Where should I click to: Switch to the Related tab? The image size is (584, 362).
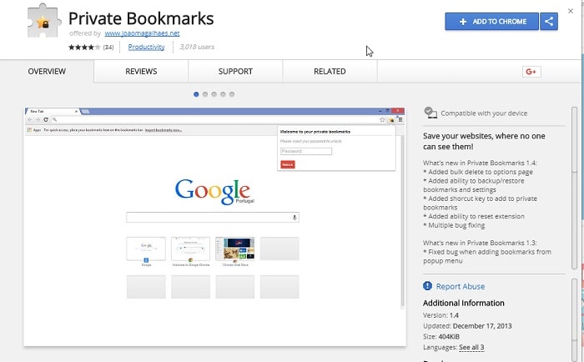(330, 72)
